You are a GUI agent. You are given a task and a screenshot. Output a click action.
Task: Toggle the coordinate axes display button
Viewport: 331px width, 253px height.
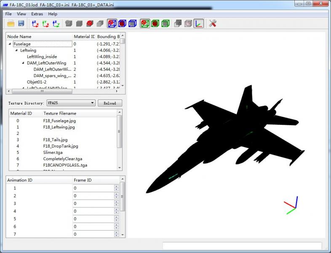pyautogui.click(x=199, y=24)
